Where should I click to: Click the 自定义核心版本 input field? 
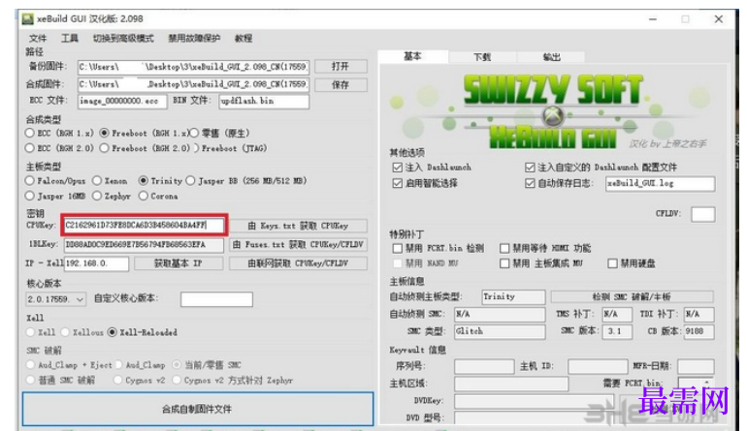tap(216, 299)
